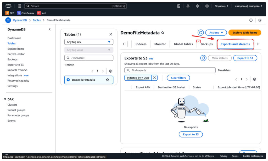268x161 pixels.
Task: Open the info panel icon near breadcrumb
Action: pos(251,20)
